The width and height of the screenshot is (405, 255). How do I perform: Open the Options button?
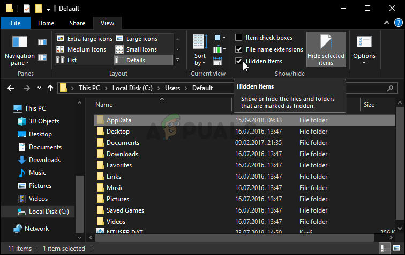364,50
